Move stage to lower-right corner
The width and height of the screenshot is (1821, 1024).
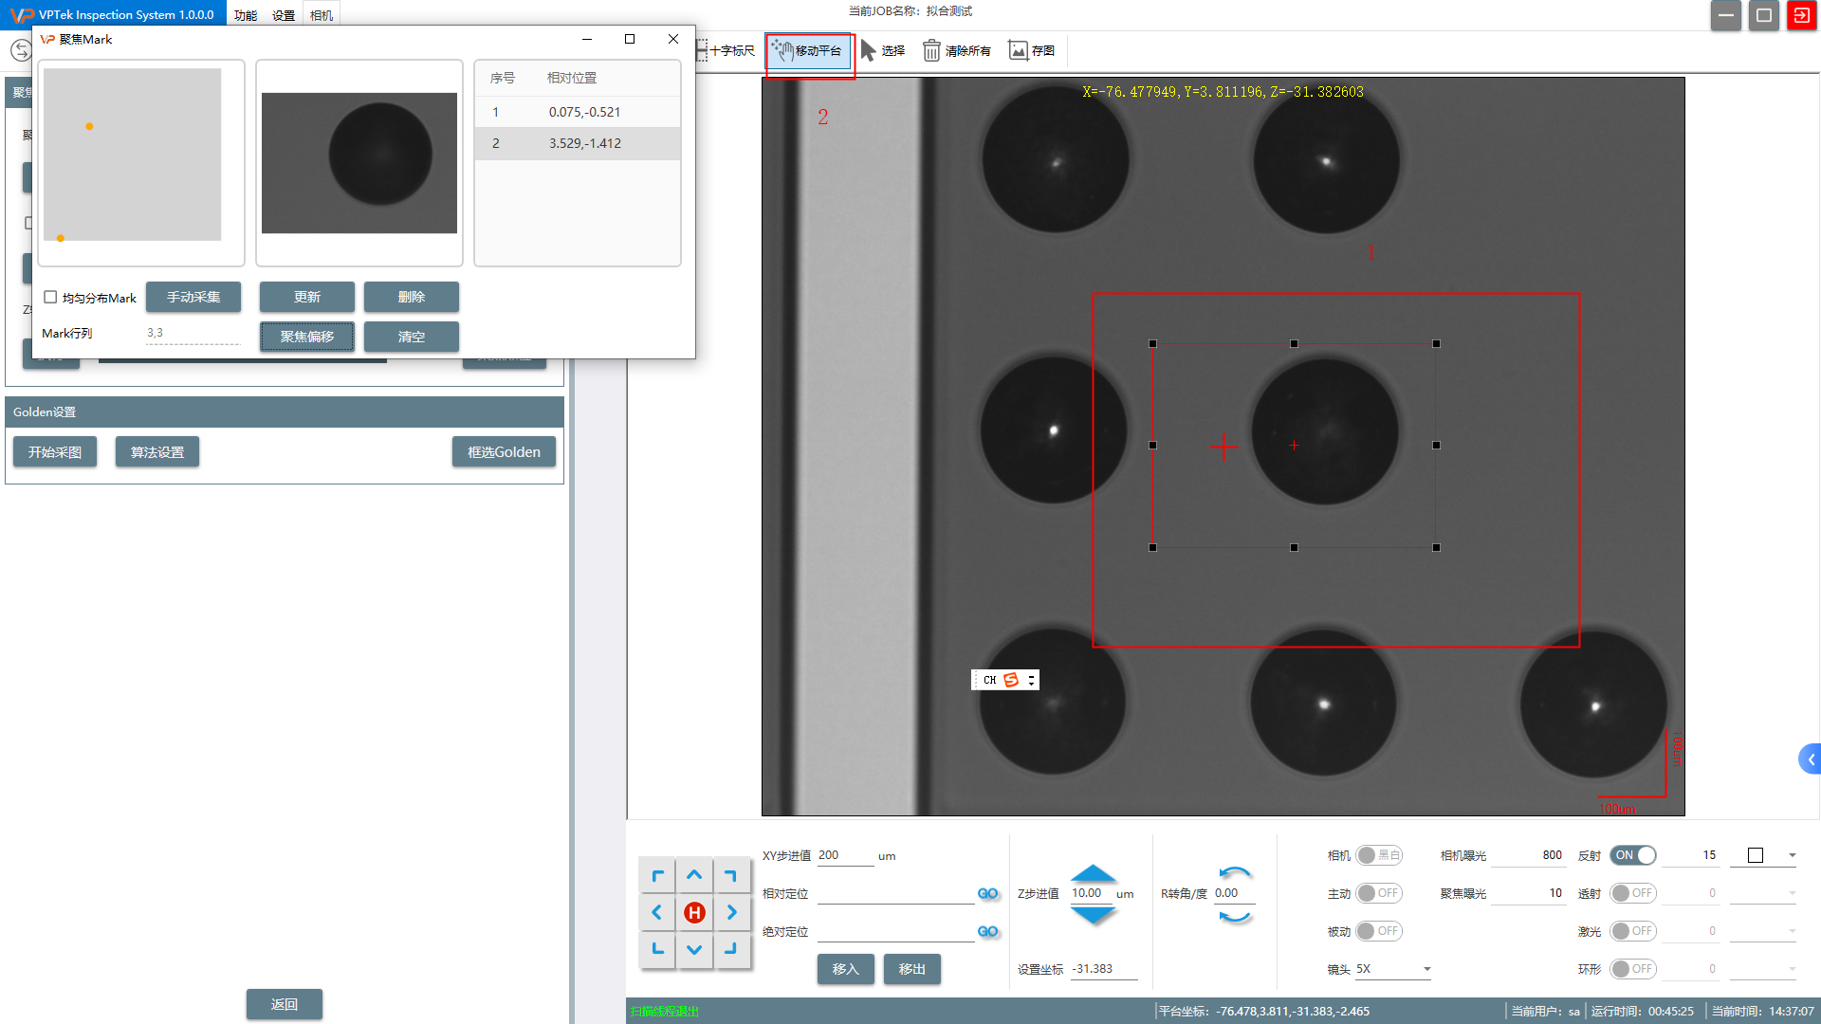click(731, 949)
